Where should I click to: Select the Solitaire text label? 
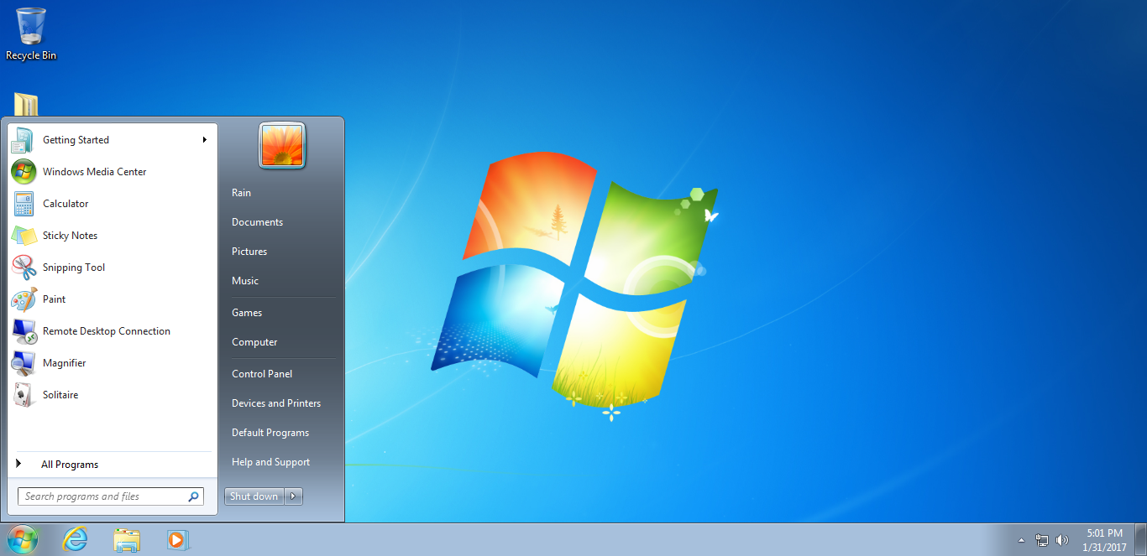click(60, 395)
